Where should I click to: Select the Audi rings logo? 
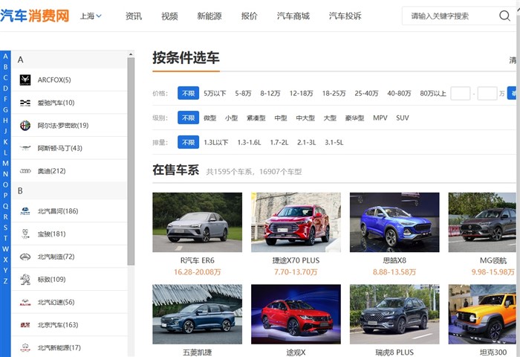click(x=25, y=171)
